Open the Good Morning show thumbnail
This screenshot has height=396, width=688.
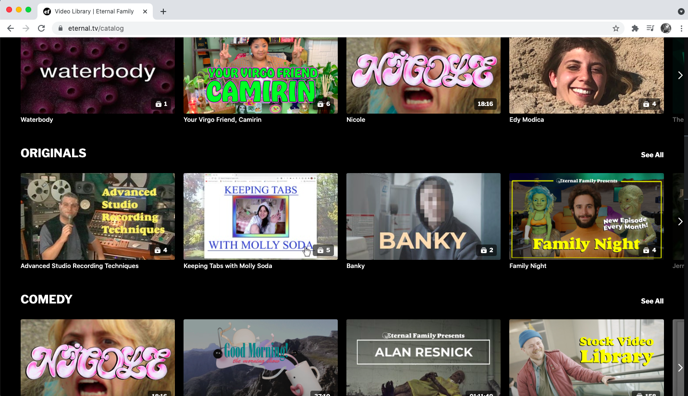[x=260, y=358]
